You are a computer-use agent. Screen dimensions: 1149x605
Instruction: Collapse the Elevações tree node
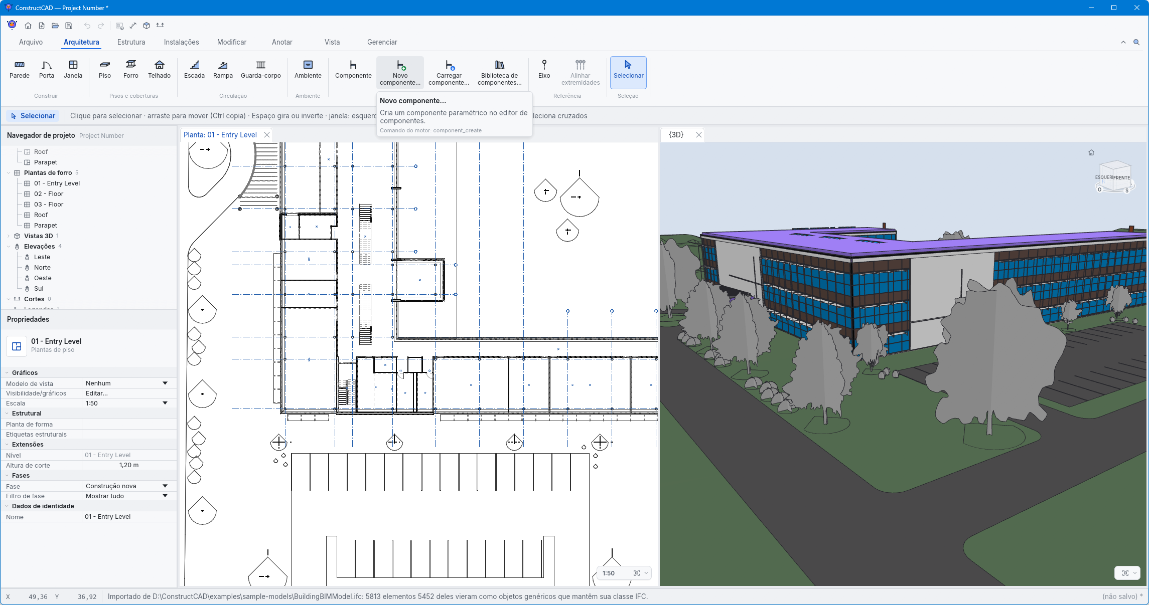pyautogui.click(x=9, y=247)
